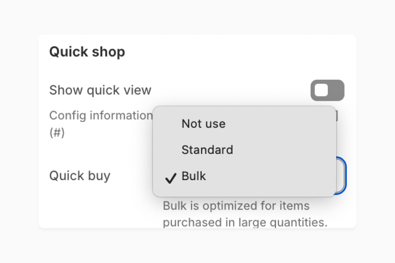Click the "Config information" label text
This screenshot has width=395, height=263.
click(101, 116)
